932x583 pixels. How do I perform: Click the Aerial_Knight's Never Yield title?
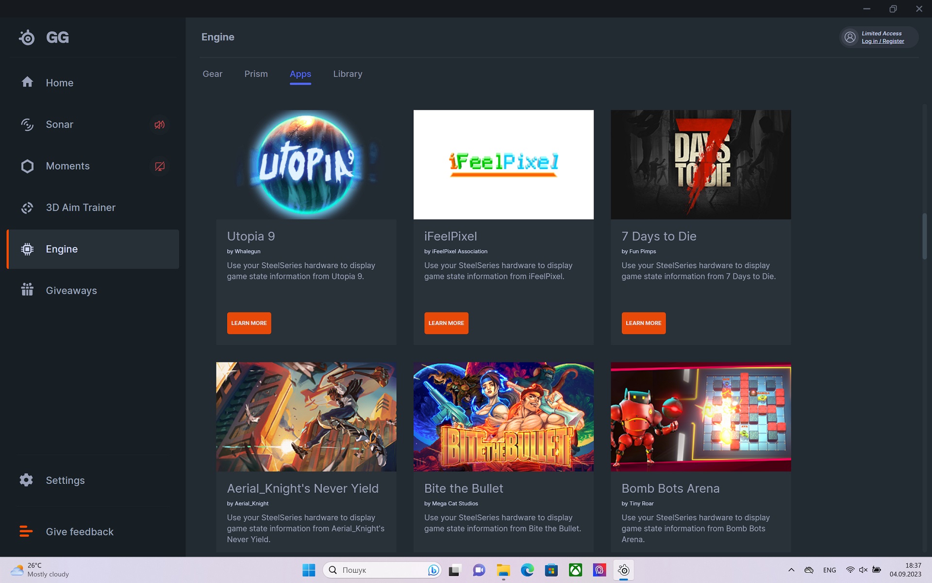[303, 488]
